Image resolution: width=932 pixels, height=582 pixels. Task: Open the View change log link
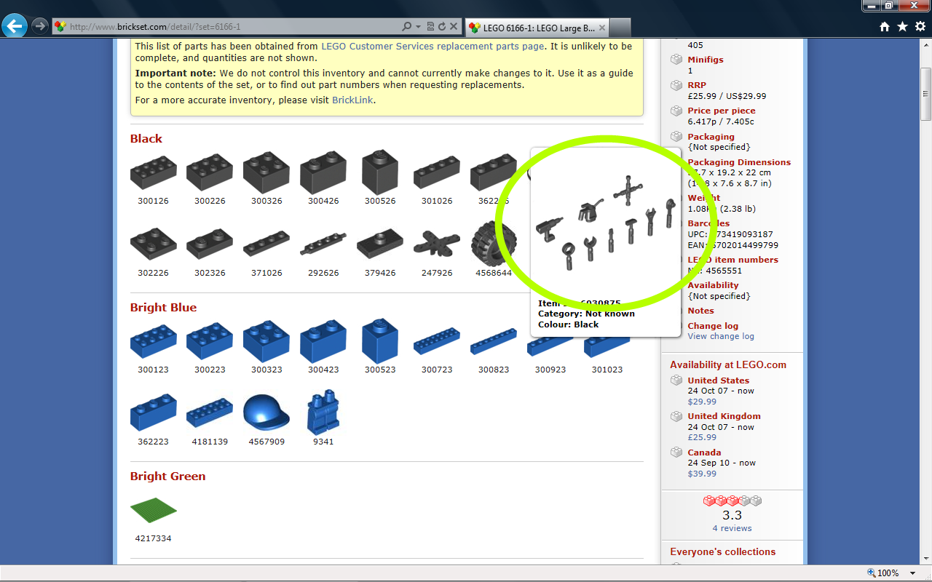click(721, 336)
